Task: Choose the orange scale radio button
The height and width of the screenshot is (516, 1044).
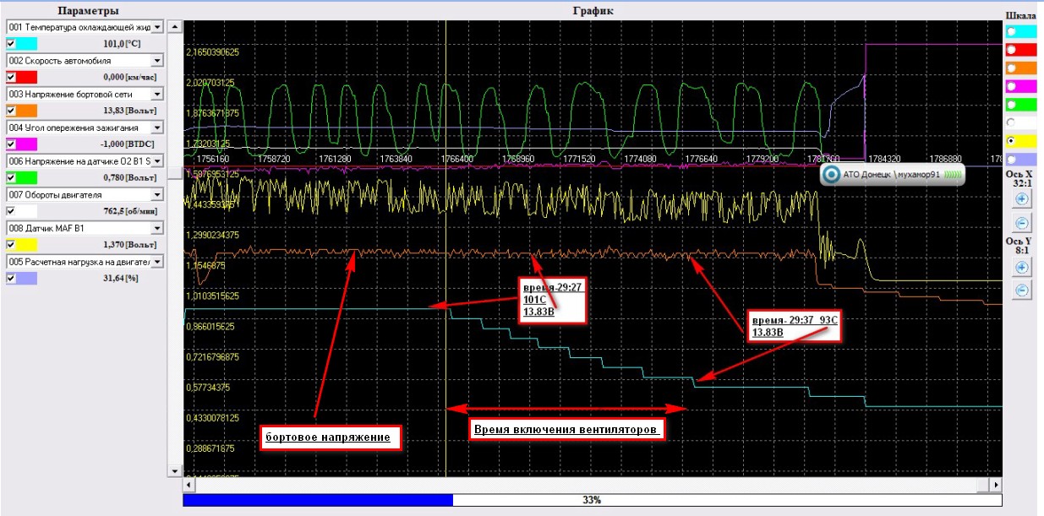Action: click(1011, 68)
